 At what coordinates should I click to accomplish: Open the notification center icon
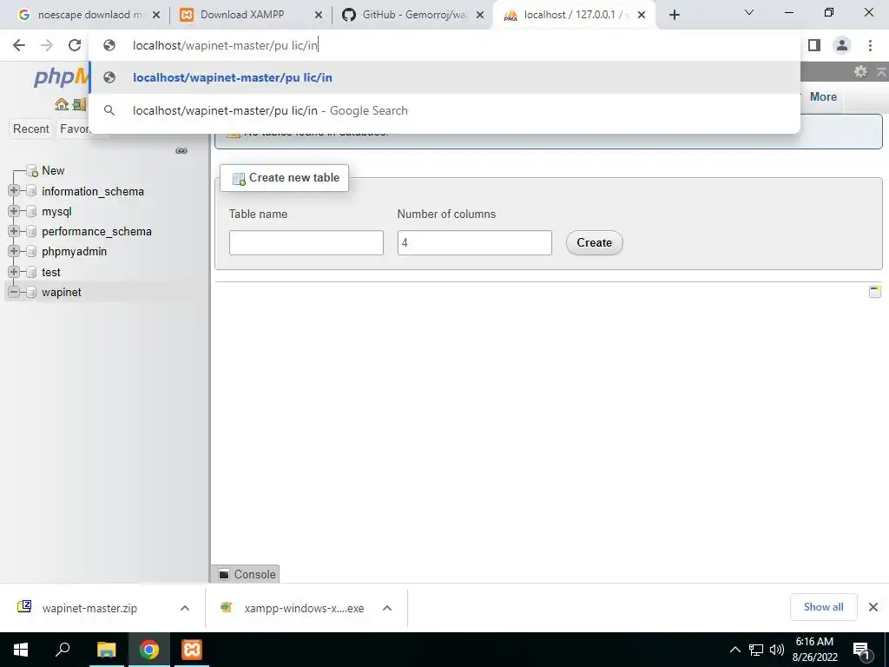862,651
